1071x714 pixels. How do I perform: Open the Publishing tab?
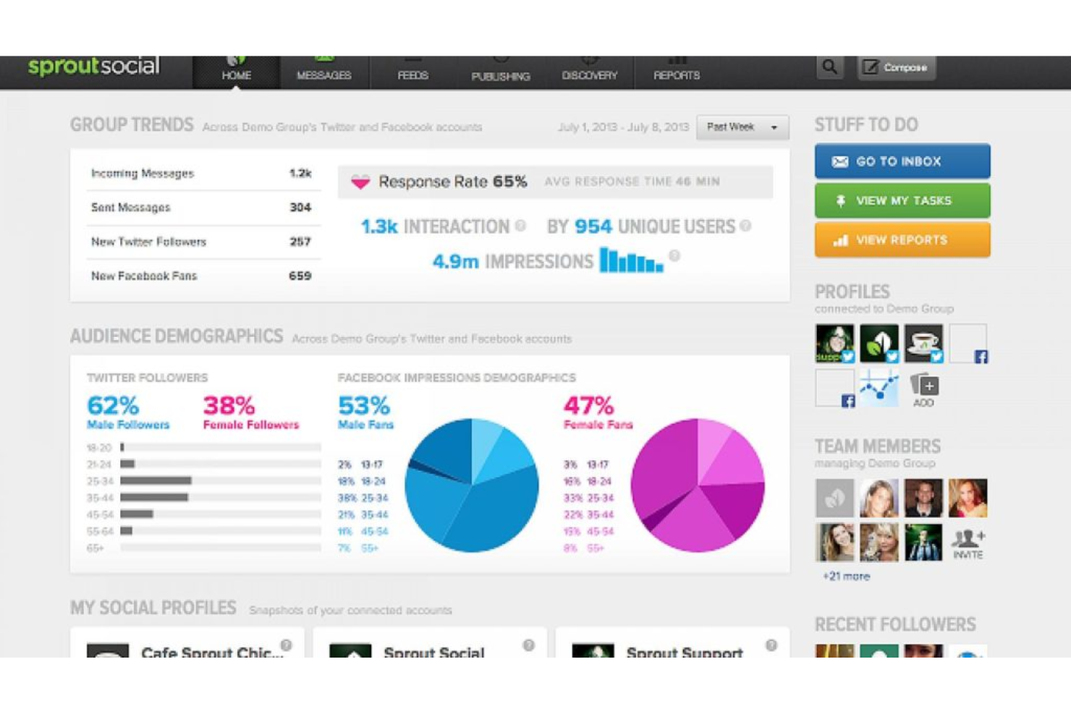[501, 72]
